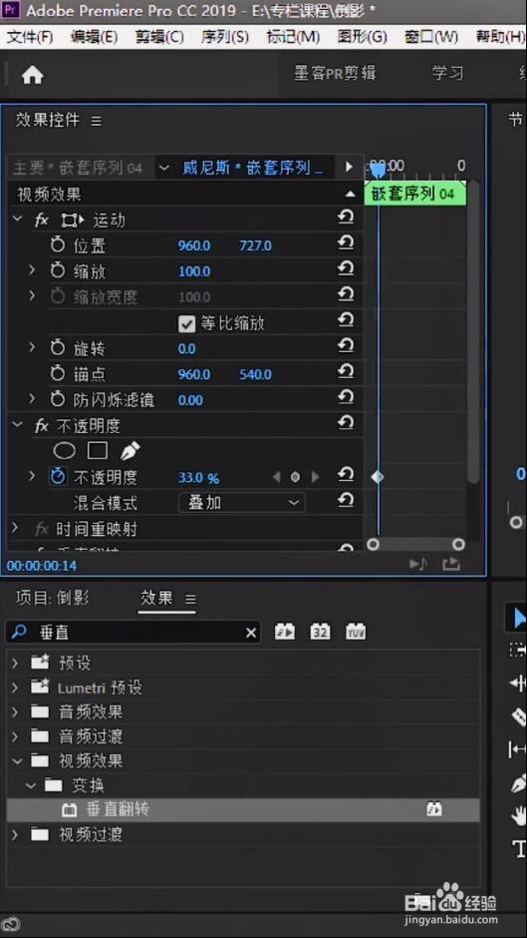
Task: Click the 威尼斯 * 嵌套序列 clip link
Action: (x=253, y=168)
